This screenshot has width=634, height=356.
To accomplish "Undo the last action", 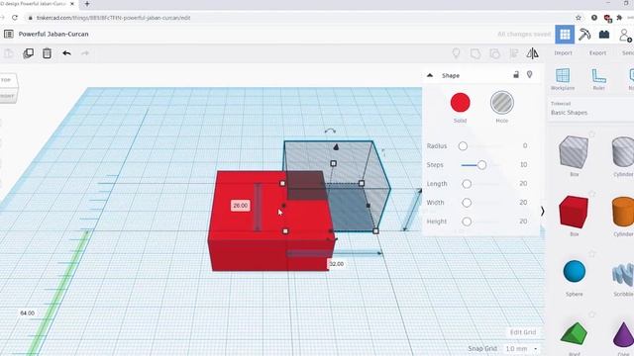I will coord(66,53).
